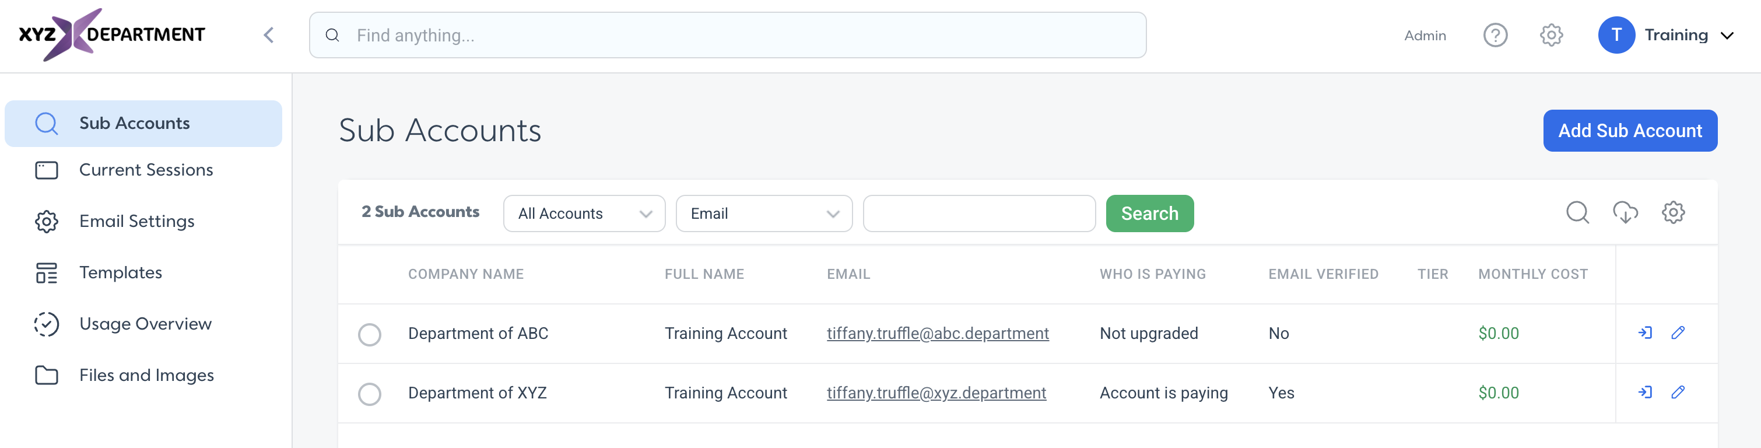1761x448 pixels.
Task: Click the Add Sub Account button
Action: pyautogui.click(x=1630, y=131)
